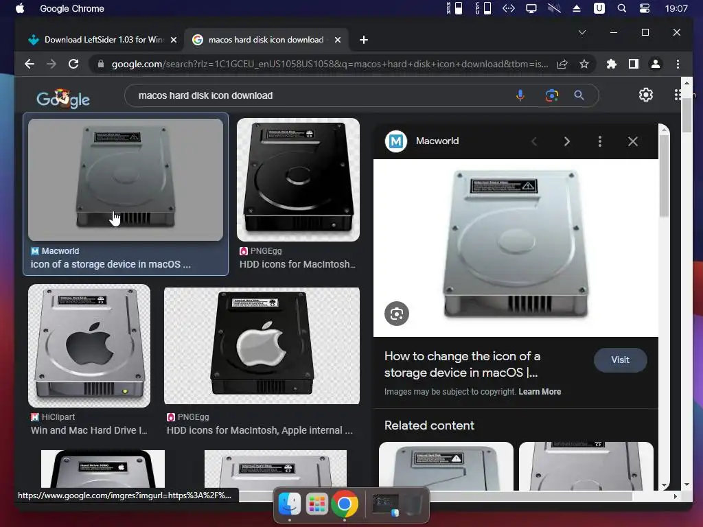Open the second related content thumbnail
The image size is (703, 527).
point(586,466)
